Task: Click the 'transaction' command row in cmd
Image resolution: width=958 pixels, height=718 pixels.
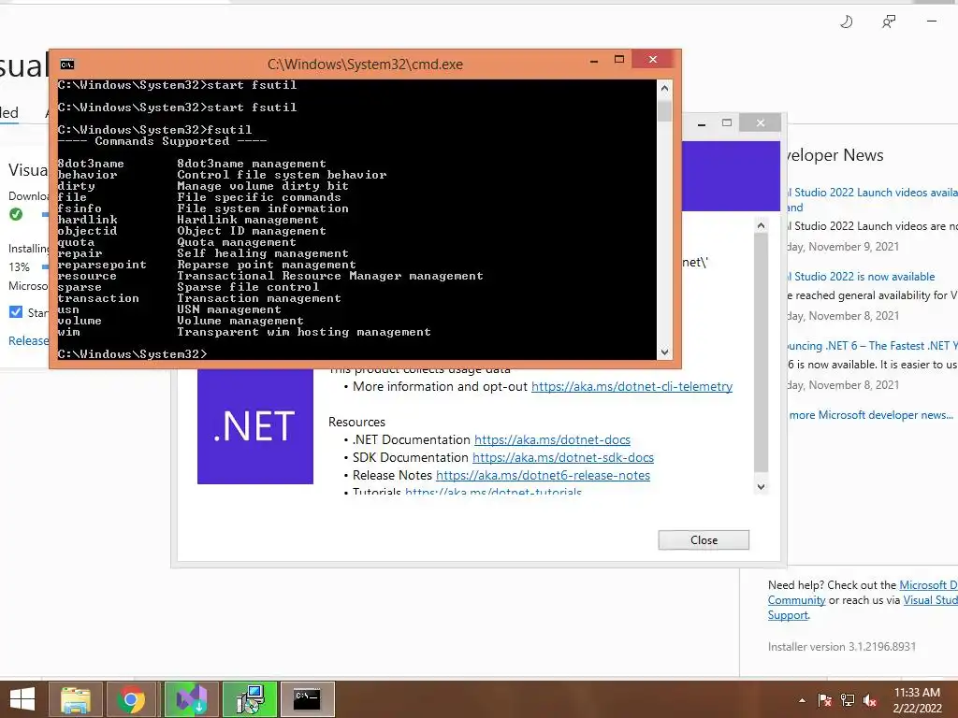Action: coord(199,298)
